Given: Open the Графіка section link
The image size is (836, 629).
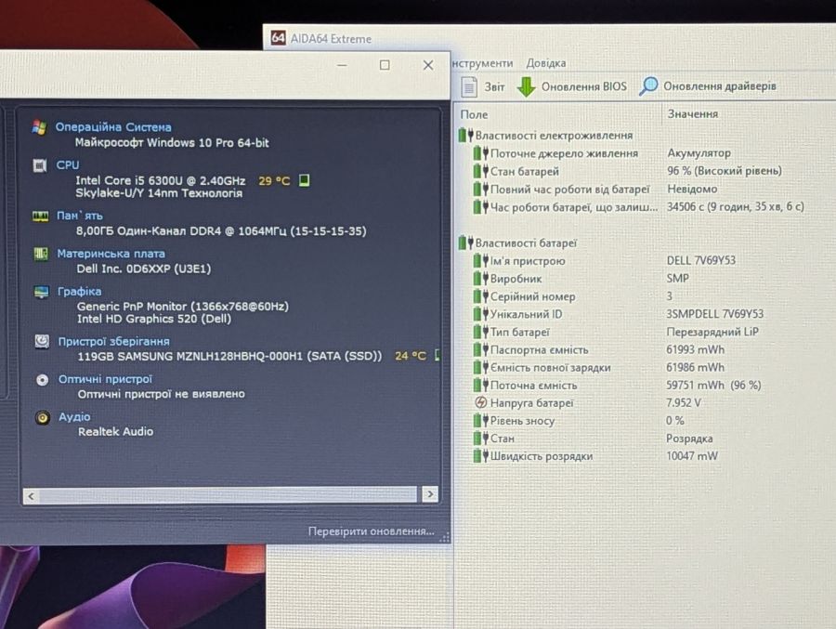Looking at the screenshot, I should (80, 292).
